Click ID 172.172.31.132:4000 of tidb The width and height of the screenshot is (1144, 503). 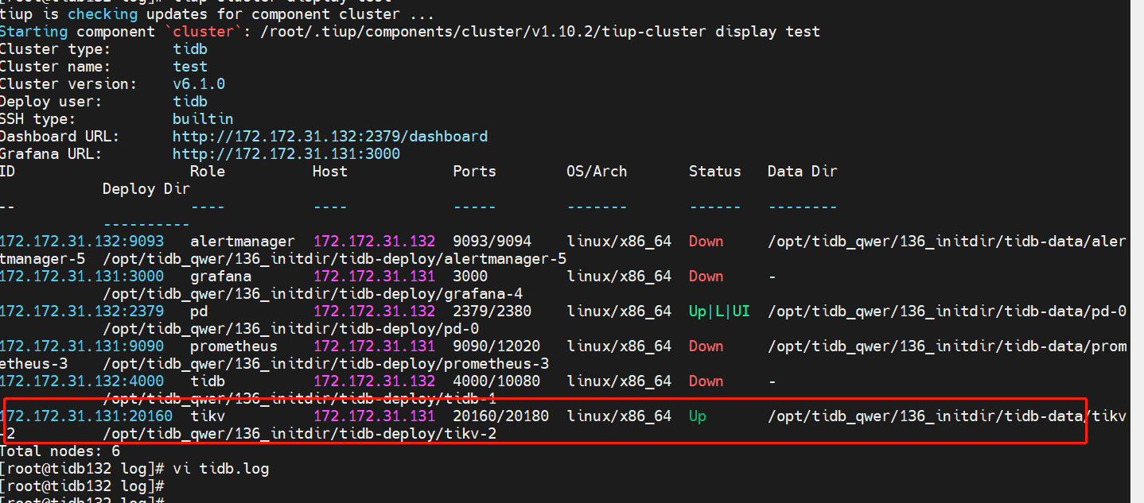[x=81, y=381]
